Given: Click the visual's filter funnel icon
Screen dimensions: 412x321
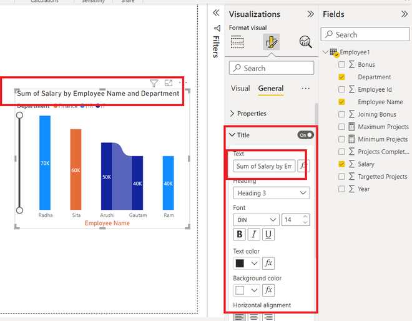Looking at the screenshot, I should coord(154,83).
